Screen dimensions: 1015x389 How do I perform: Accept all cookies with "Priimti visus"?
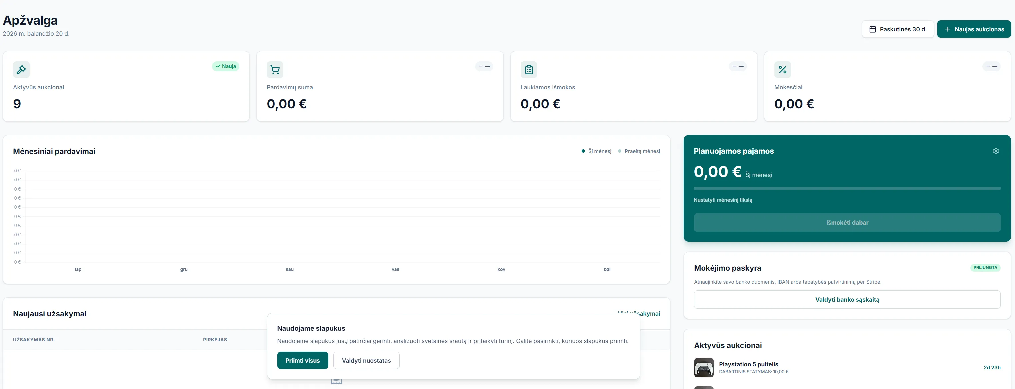pos(302,360)
